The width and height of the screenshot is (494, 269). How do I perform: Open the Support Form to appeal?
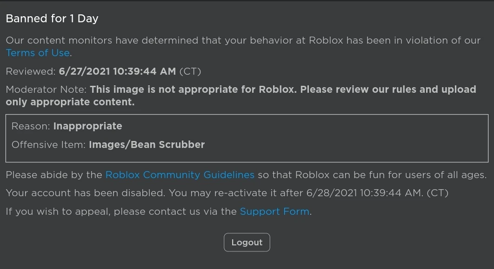[274, 211]
